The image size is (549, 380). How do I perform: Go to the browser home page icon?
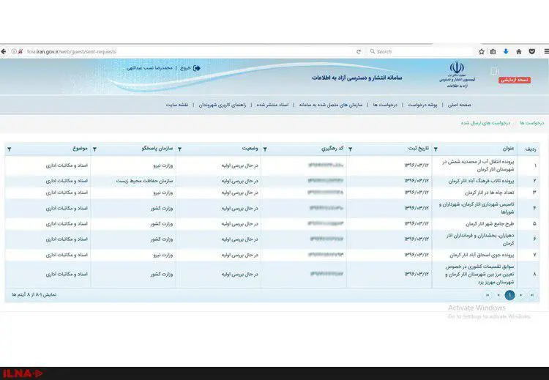click(519, 51)
